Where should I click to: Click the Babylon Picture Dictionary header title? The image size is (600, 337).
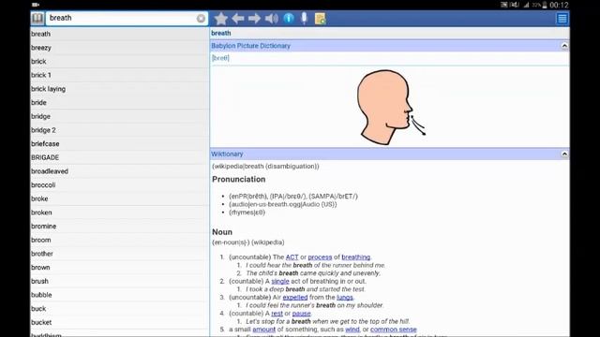[x=250, y=46]
